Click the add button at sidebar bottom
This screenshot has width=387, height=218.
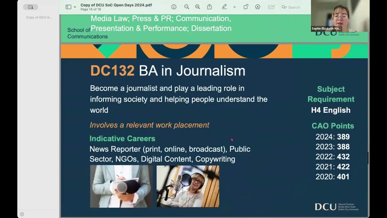pyautogui.click(x=22, y=214)
